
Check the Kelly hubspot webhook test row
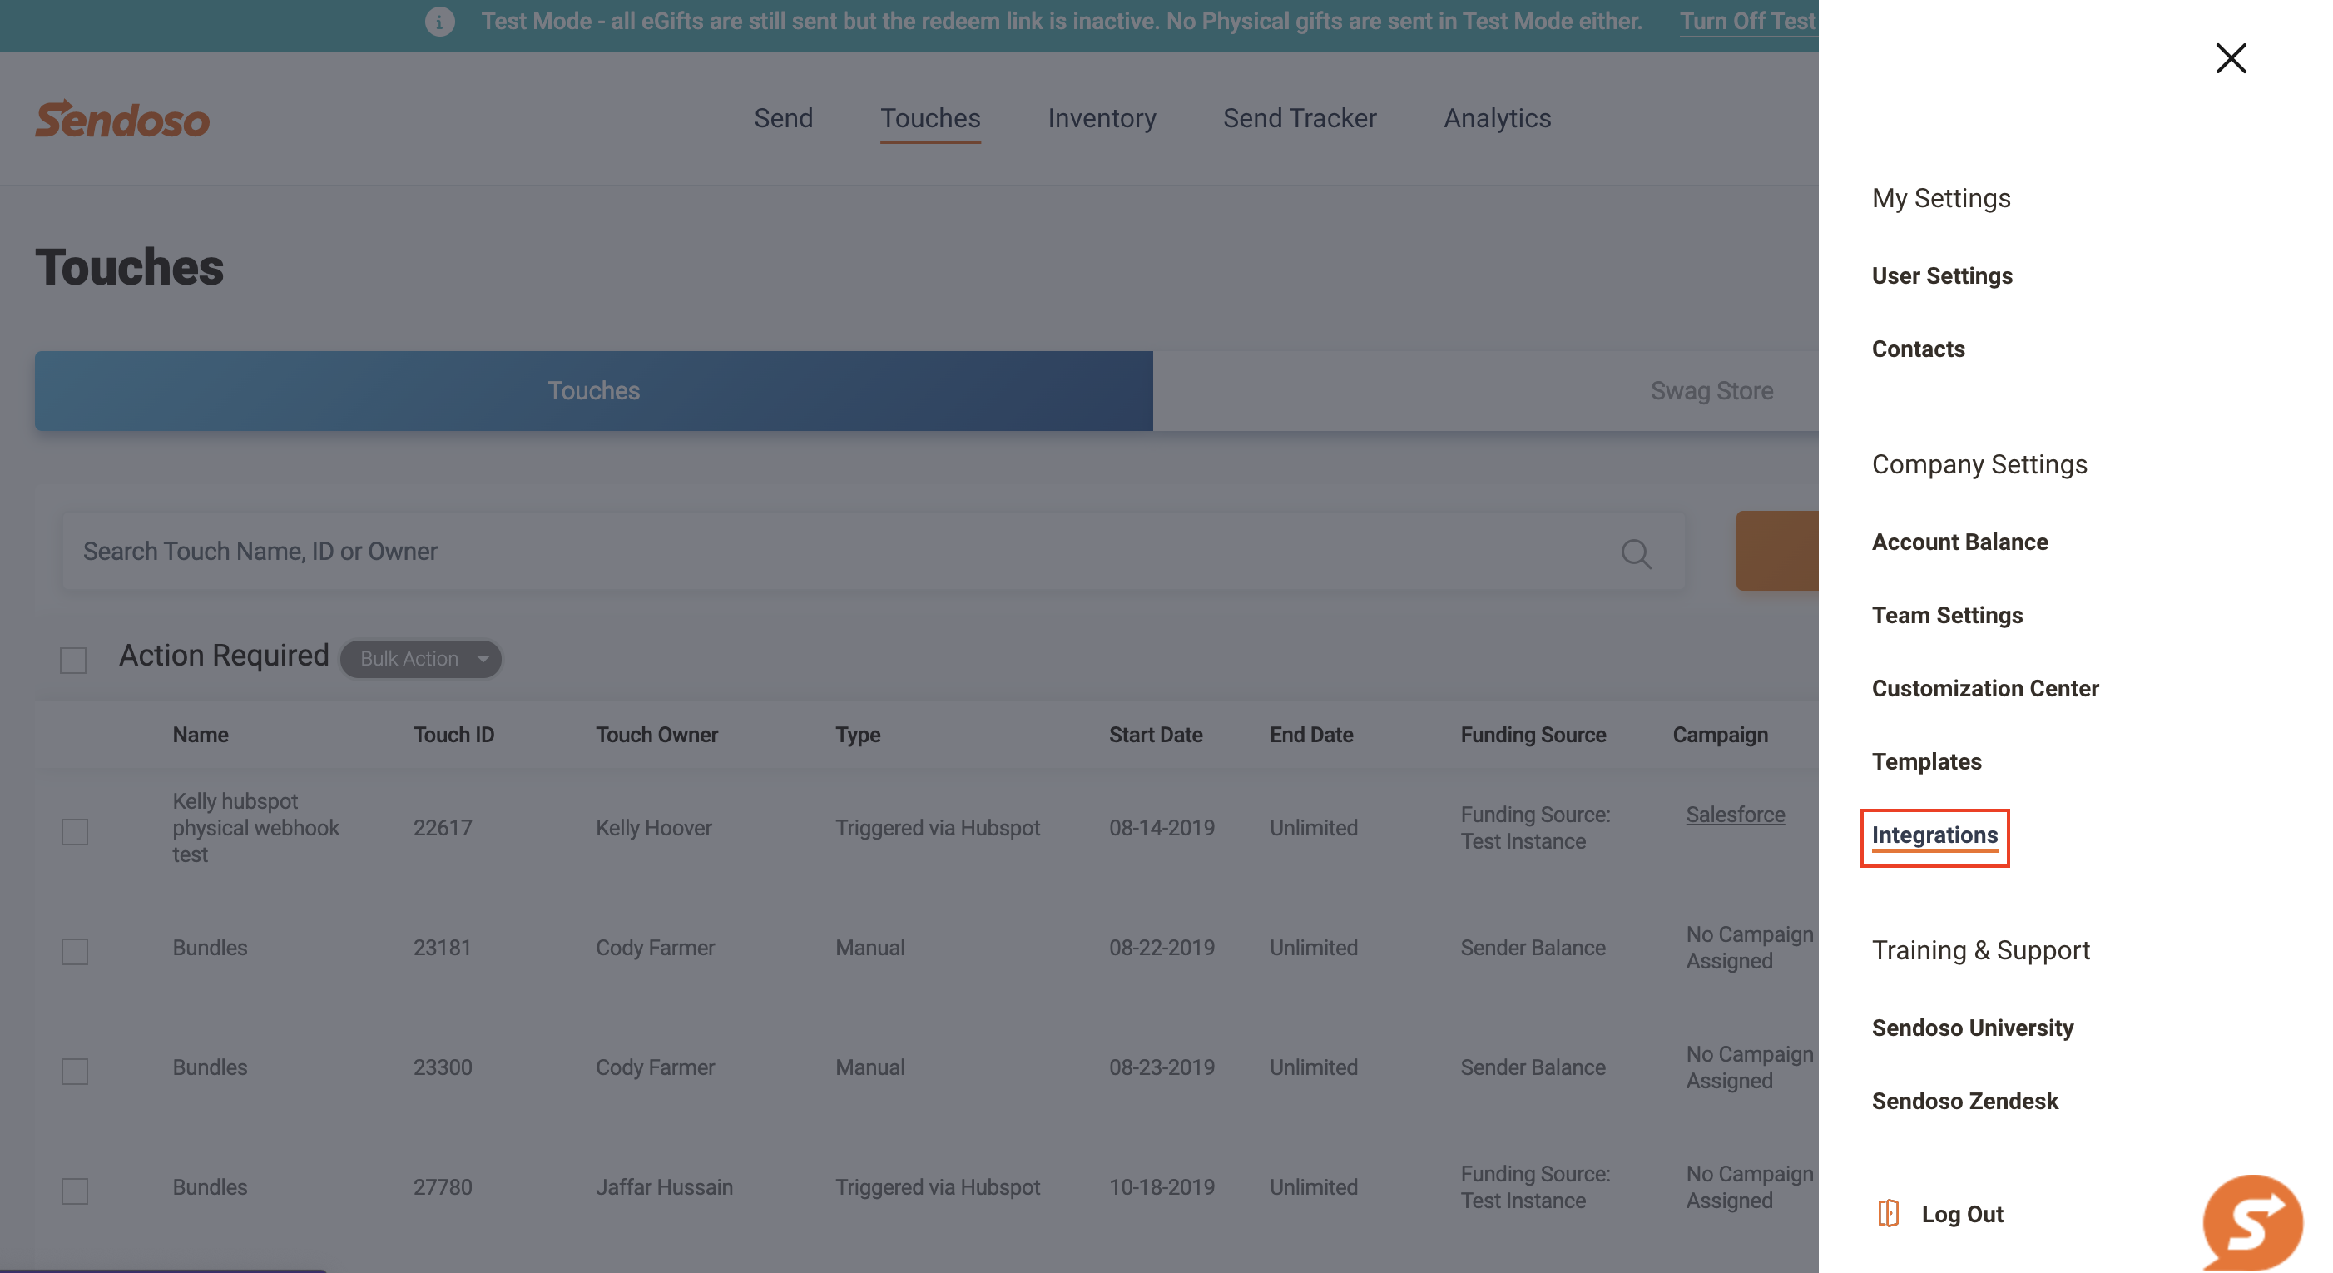coord(75,831)
